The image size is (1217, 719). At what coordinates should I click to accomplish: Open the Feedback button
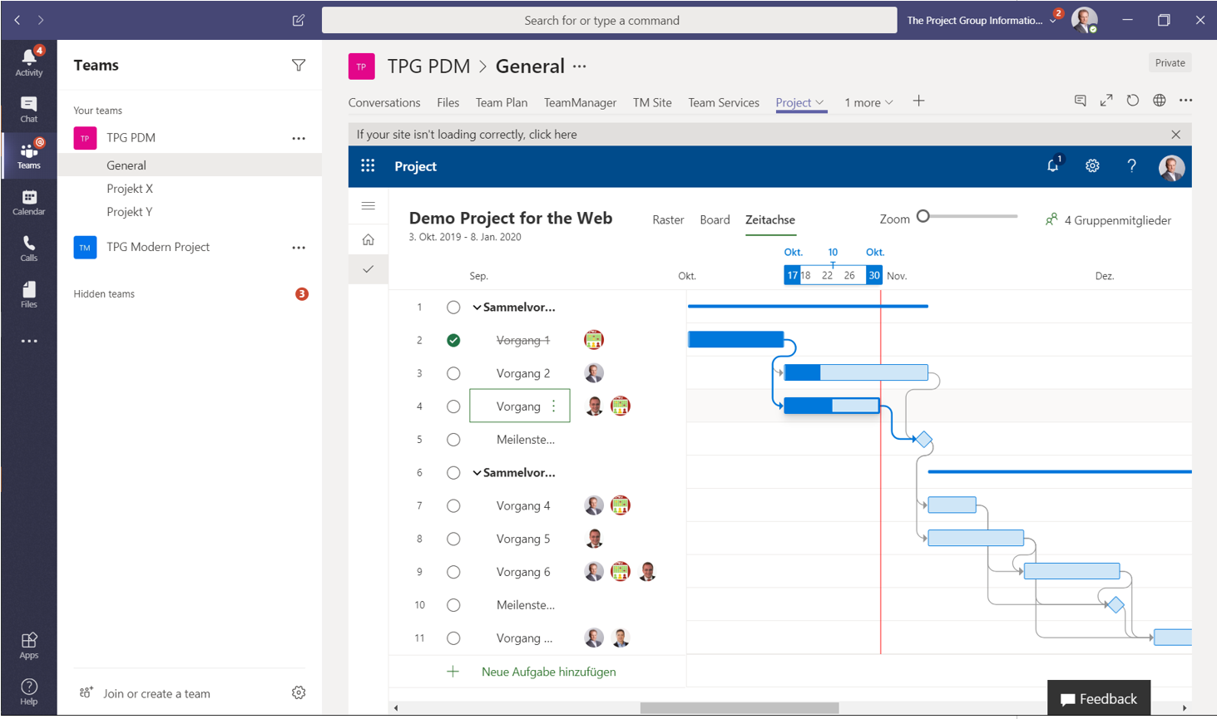pyautogui.click(x=1098, y=698)
